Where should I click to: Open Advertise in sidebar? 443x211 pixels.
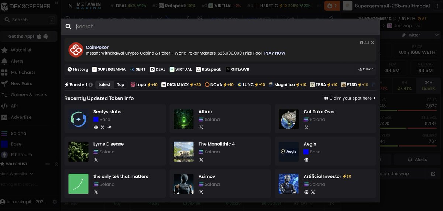(21, 117)
